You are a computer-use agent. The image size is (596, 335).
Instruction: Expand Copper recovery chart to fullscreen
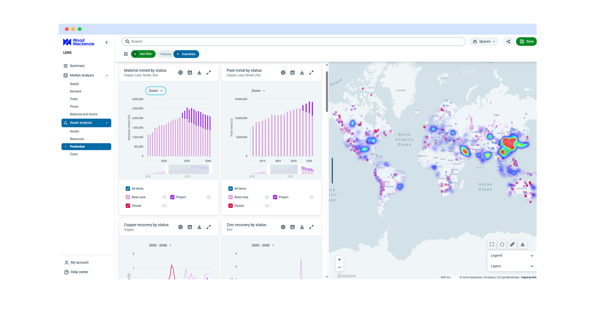tap(209, 227)
